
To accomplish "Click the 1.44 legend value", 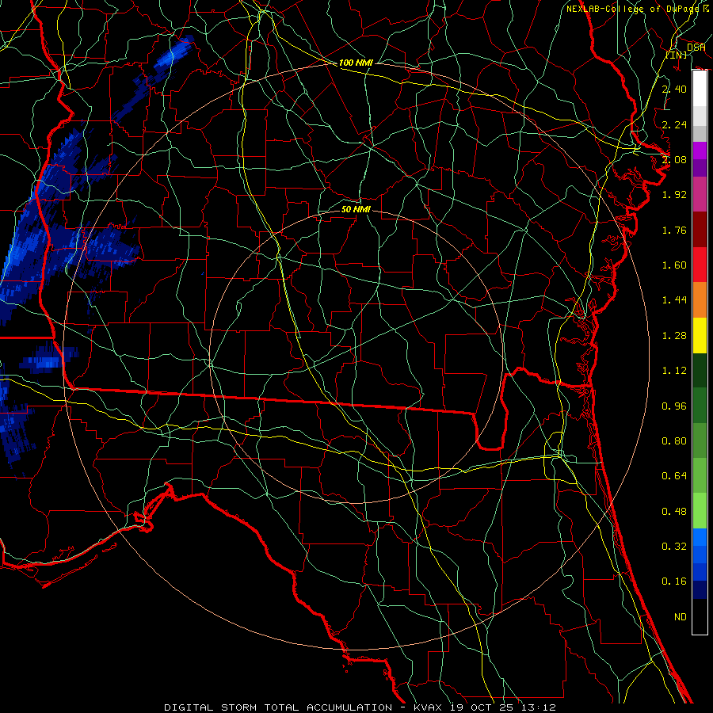I will coord(674,300).
